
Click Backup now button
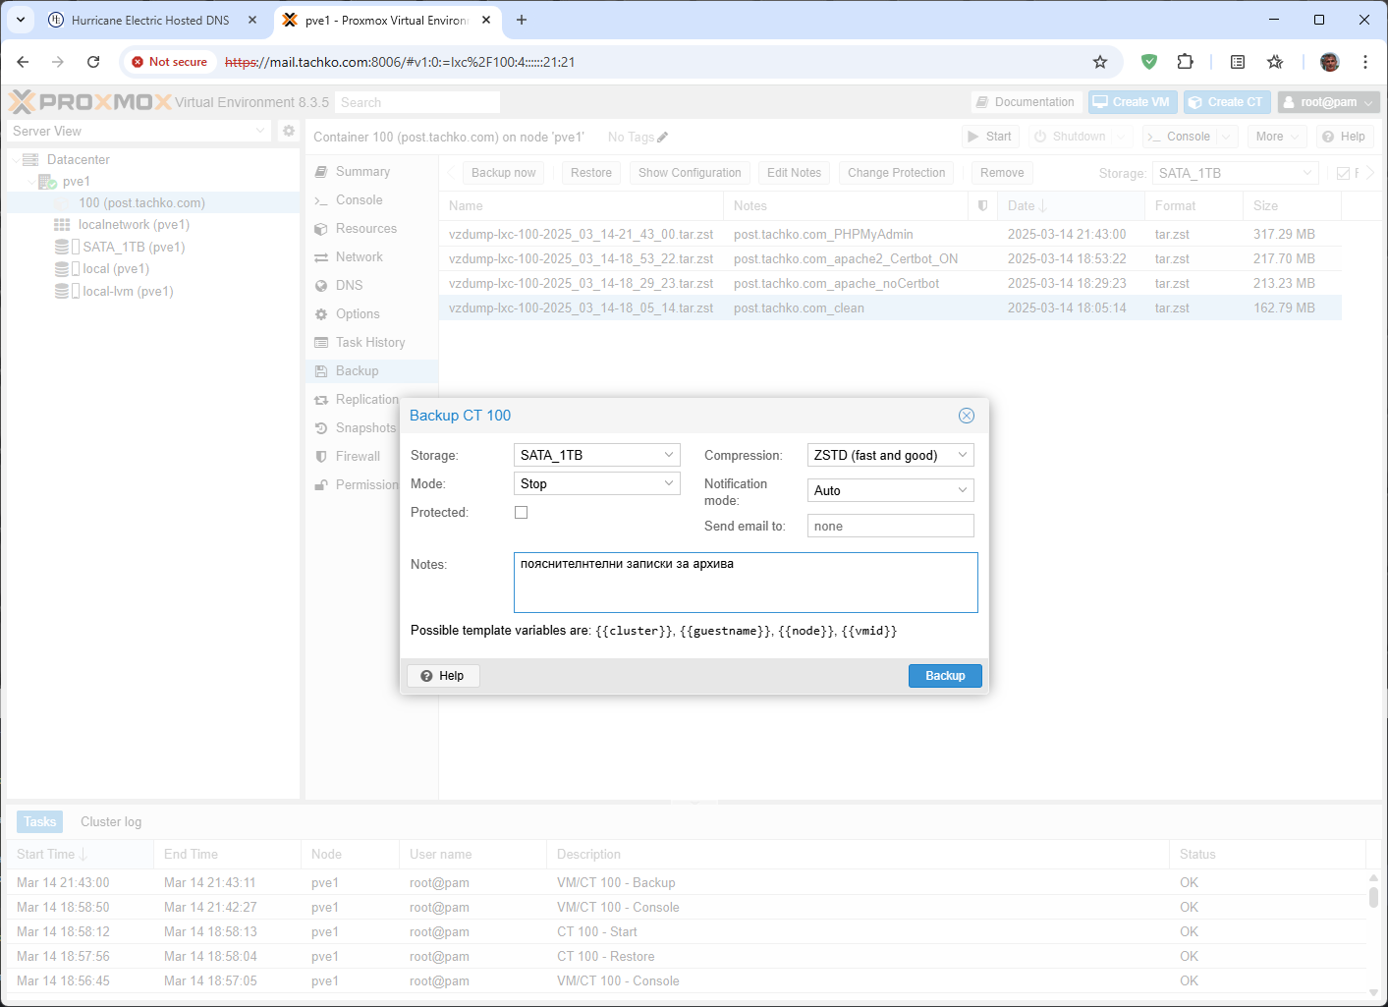tap(503, 173)
